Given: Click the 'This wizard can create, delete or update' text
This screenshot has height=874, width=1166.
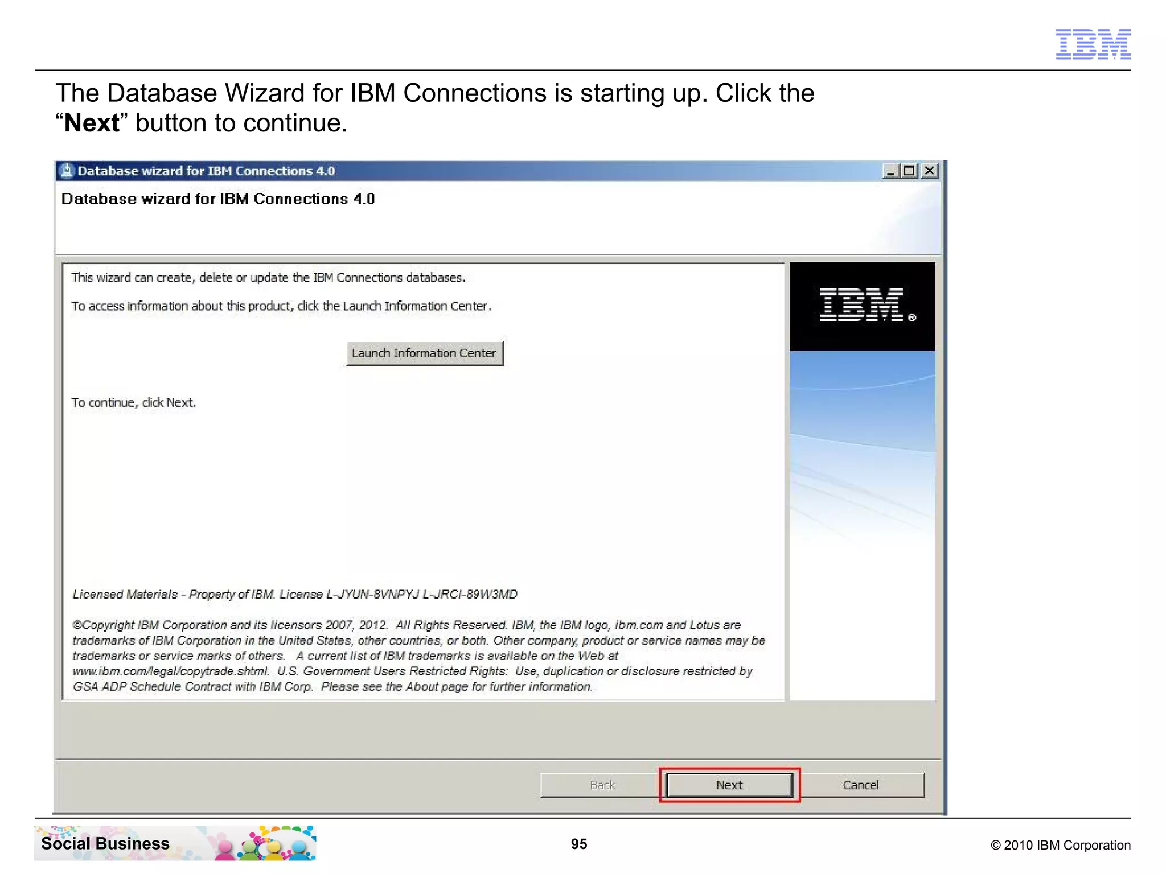Looking at the screenshot, I should tap(268, 277).
